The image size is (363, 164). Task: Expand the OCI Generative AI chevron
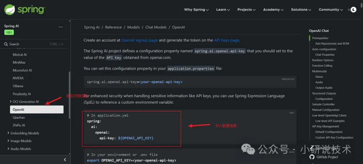coord(11,101)
